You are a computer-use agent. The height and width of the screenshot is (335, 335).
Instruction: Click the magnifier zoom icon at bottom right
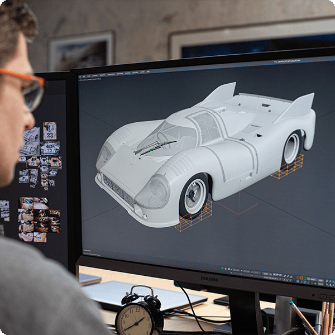pyautogui.click(x=328, y=281)
